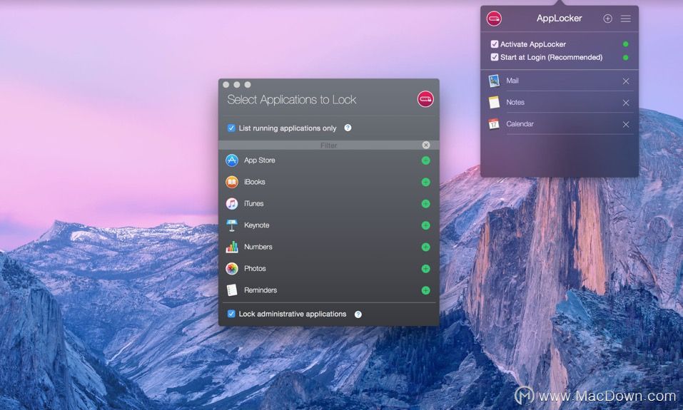The width and height of the screenshot is (683, 410).
Task: Click the Notes icon in AppLocker panel
Action: pos(494,102)
